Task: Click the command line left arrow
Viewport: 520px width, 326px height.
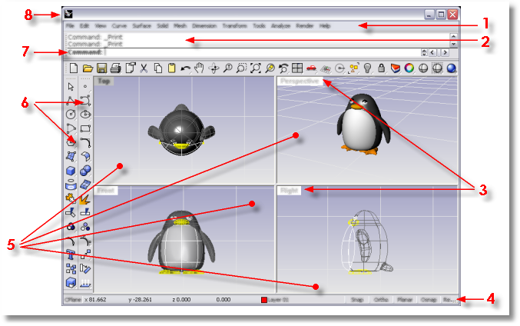Action: (432, 52)
